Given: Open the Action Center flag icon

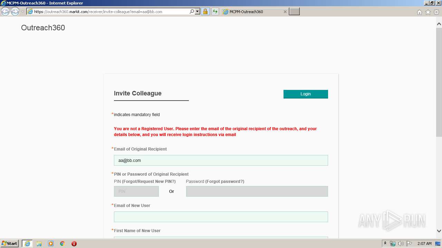Looking at the screenshot, I should click(x=409, y=244).
